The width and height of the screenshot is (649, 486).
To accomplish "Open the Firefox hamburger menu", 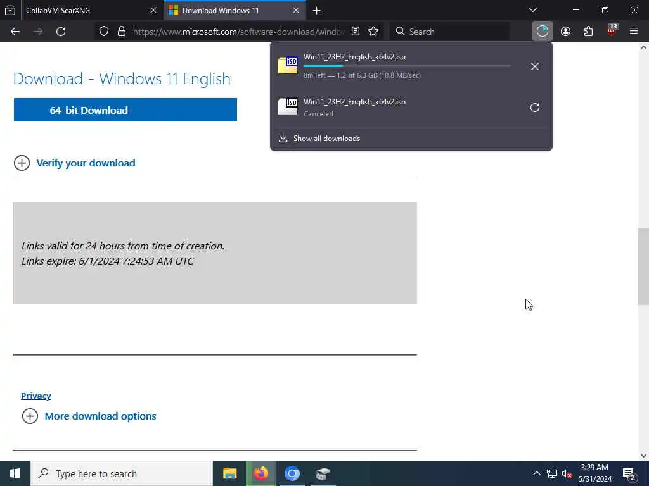I will [634, 32].
